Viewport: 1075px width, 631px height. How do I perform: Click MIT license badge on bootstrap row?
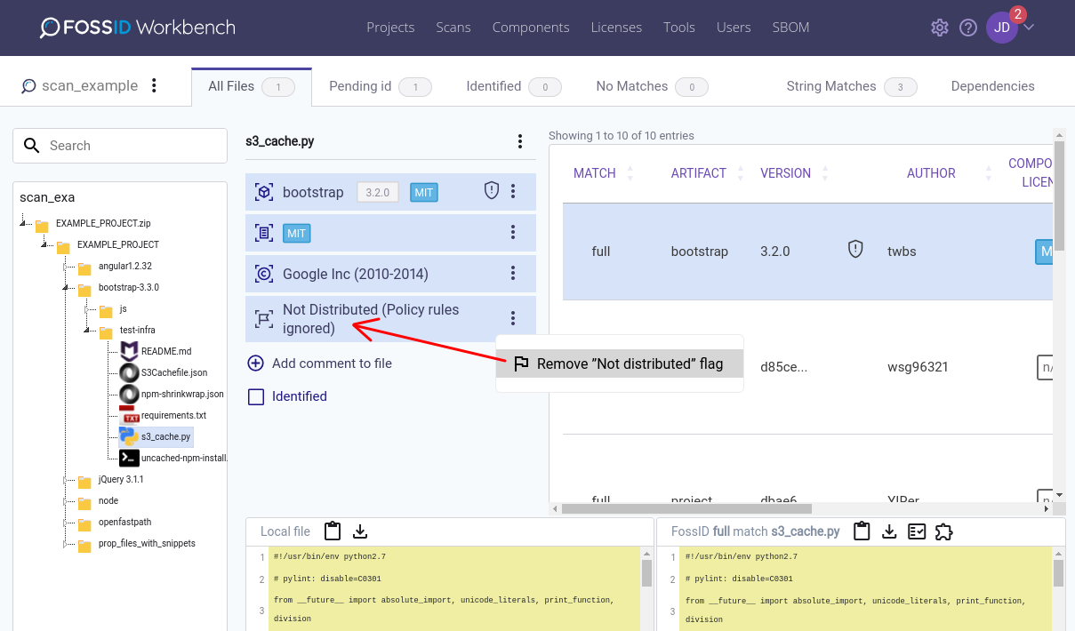click(424, 192)
